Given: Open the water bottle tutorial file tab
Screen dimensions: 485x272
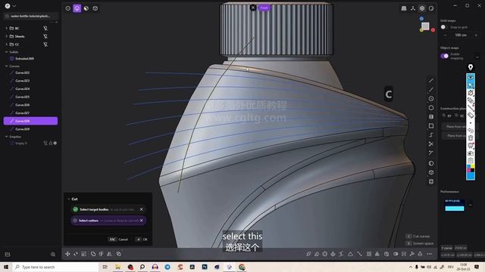Looking at the screenshot, I should click(30, 16).
